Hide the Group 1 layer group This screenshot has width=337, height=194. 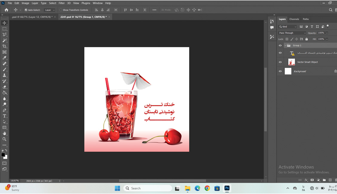pyautogui.click(x=280, y=45)
